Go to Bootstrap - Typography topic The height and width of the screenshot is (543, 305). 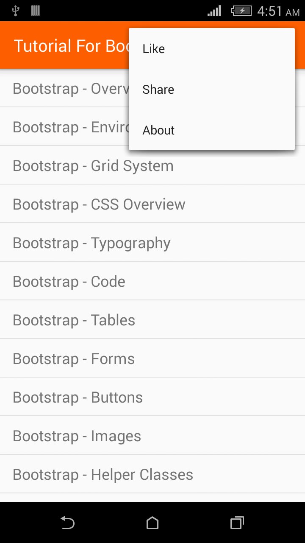(x=92, y=243)
